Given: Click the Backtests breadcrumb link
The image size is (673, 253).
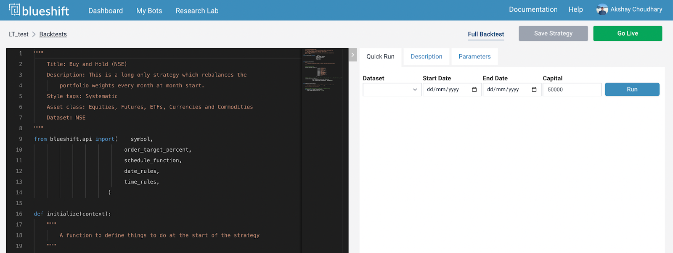Looking at the screenshot, I should click(x=53, y=34).
